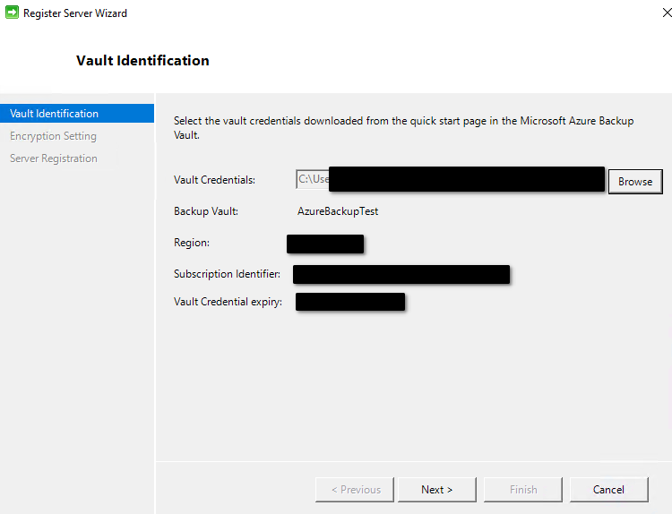Click the Region label
672x514 pixels.
(x=192, y=243)
